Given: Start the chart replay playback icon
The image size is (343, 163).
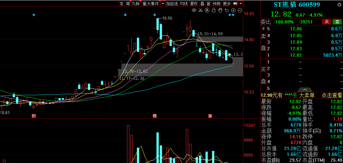Looking at the screenshot, I should coord(207,10).
